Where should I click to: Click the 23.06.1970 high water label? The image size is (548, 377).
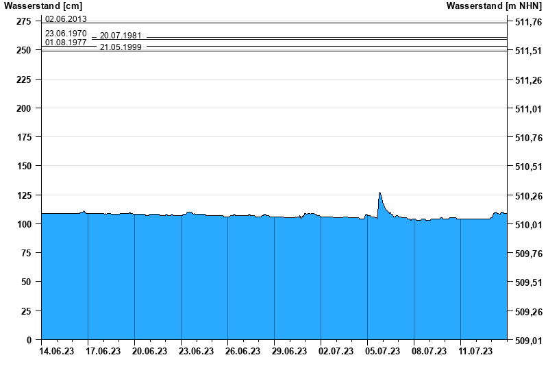point(66,33)
